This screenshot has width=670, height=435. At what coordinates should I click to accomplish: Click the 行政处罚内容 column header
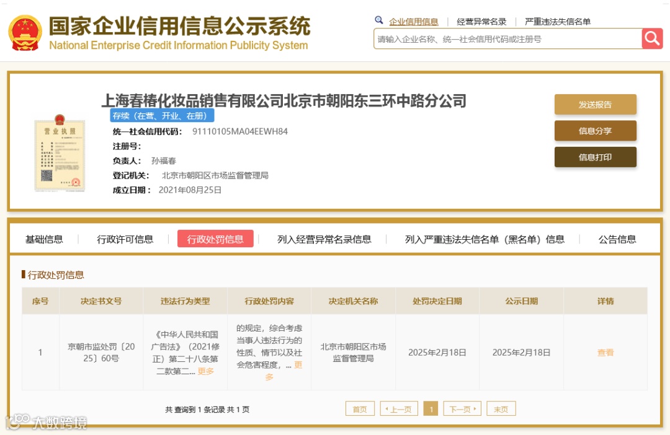tap(269, 301)
